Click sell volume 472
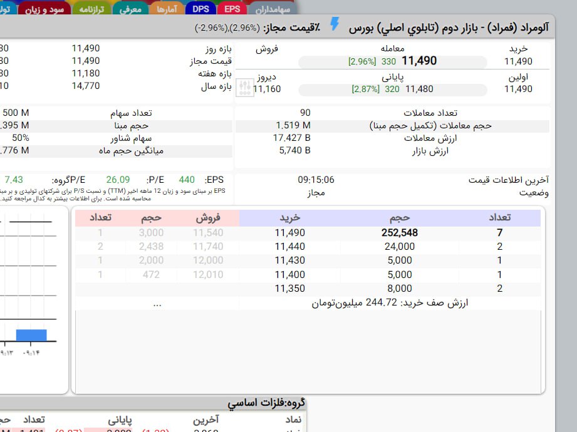Screen dimensions: 577x432 pos(151,275)
